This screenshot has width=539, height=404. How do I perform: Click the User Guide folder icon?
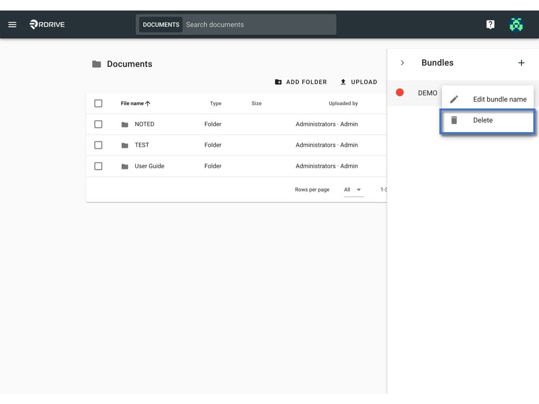tap(125, 166)
